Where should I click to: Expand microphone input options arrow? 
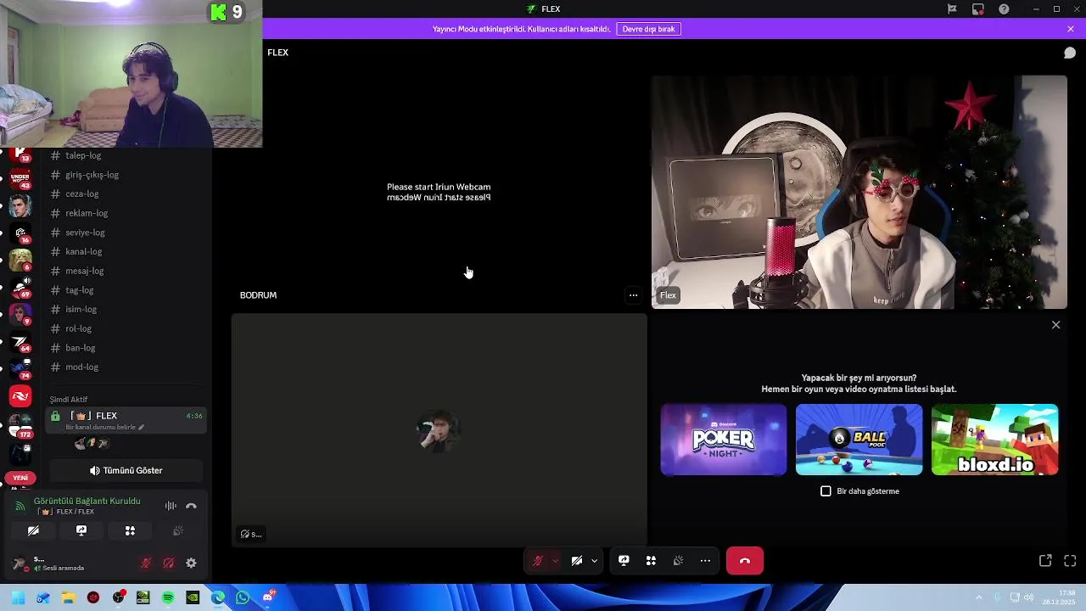click(x=555, y=561)
